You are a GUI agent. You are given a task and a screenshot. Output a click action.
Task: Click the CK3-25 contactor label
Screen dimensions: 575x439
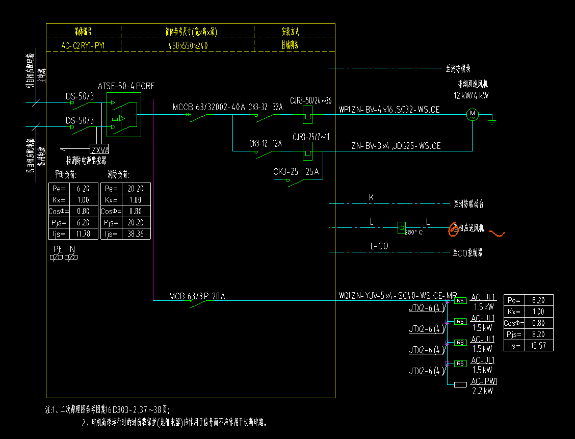[285, 172]
